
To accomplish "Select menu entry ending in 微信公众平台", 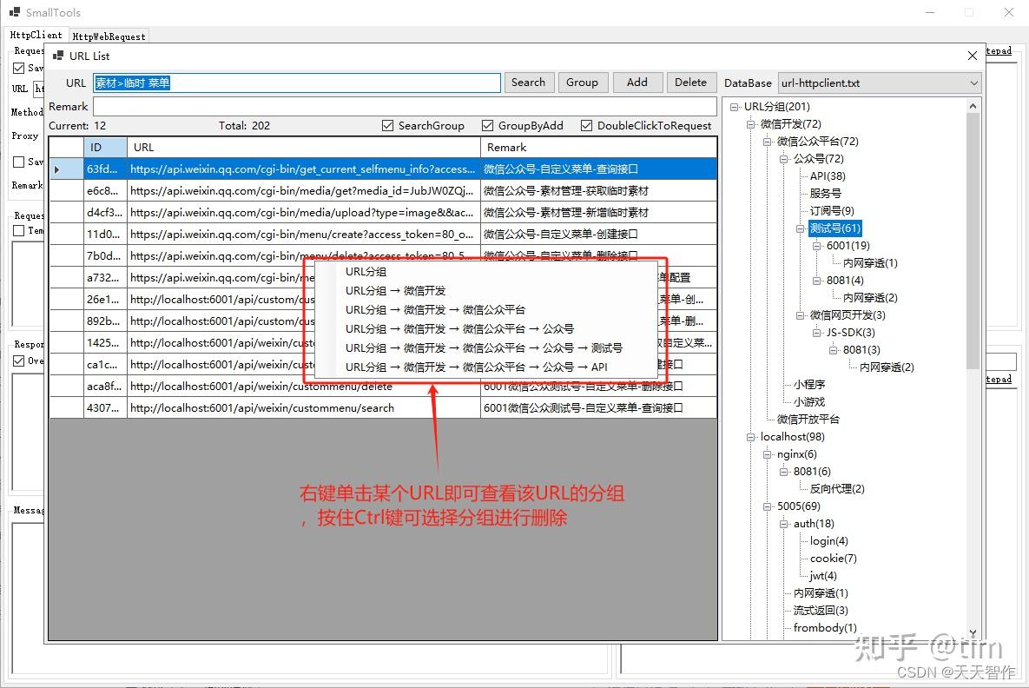I will coord(436,310).
